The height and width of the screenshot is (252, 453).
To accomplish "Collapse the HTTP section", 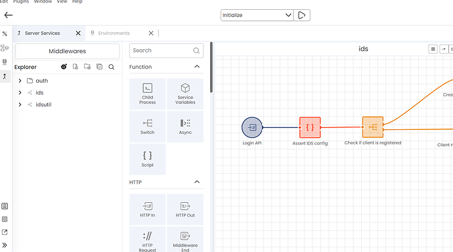I will pyautogui.click(x=197, y=182).
